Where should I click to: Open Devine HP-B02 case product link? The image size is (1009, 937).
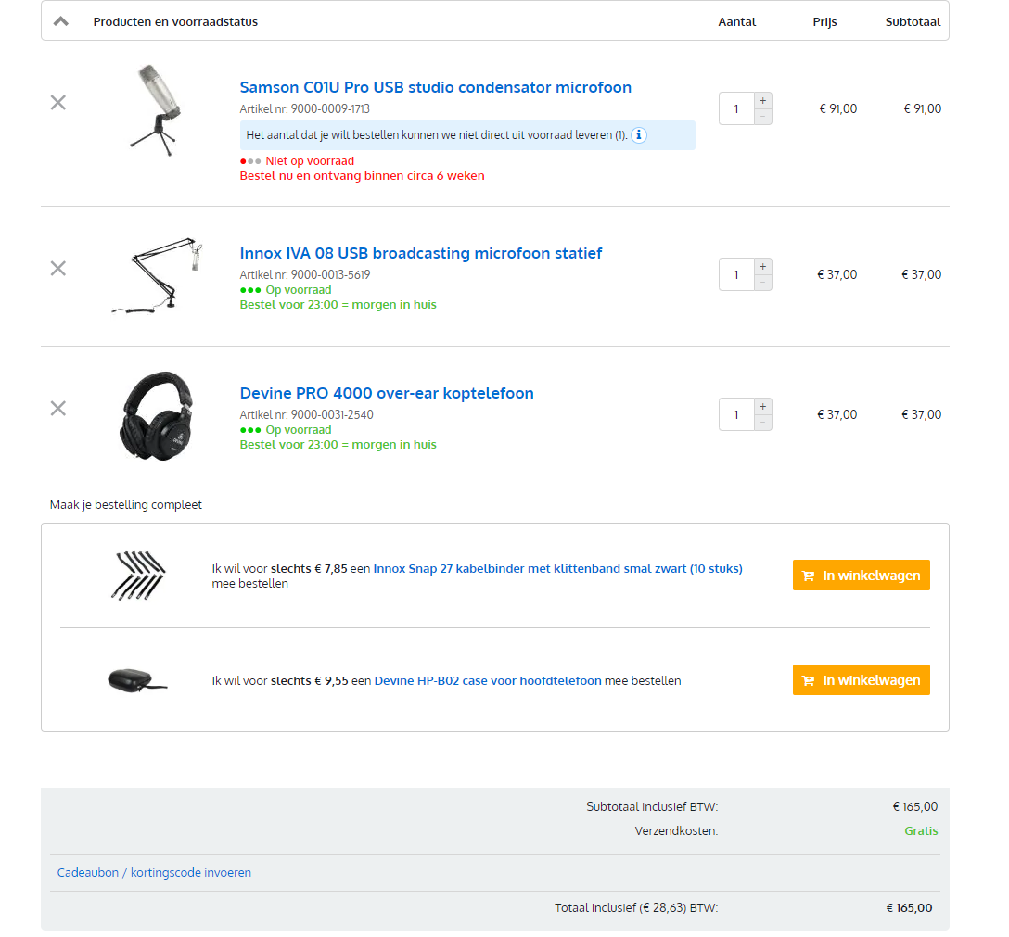click(488, 681)
